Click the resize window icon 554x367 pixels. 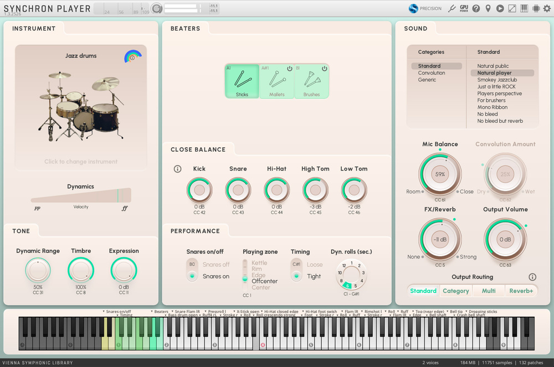[512, 8]
